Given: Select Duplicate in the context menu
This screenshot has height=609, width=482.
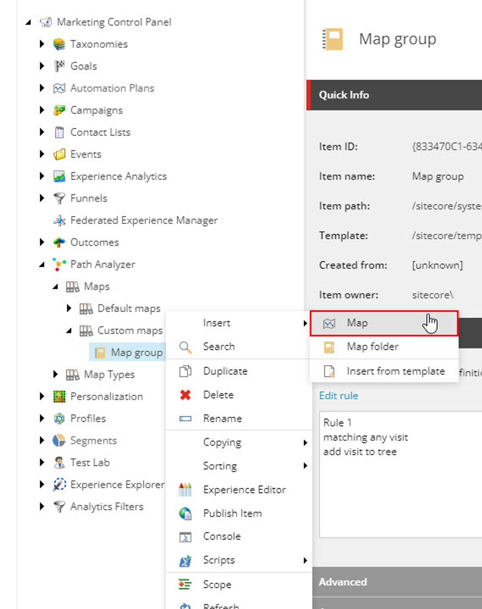Looking at the screenshot, I should coord(239,371).
